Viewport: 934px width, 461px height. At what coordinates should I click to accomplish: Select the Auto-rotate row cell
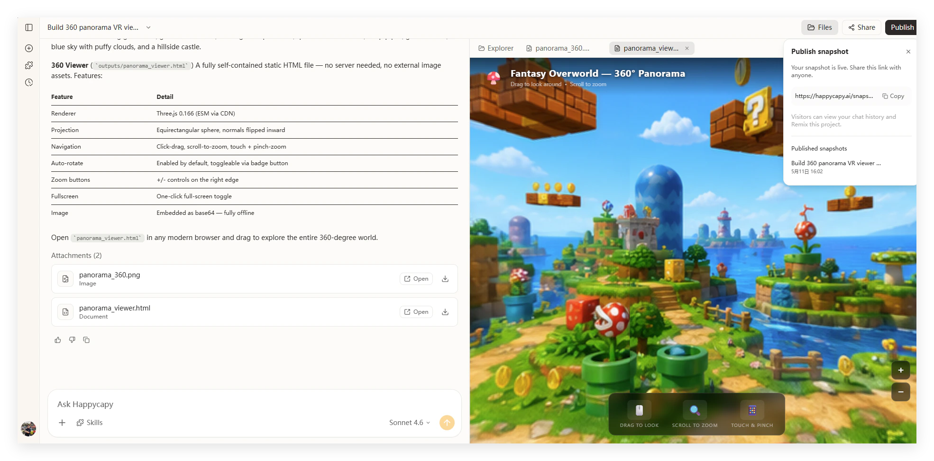click(x=67, y=163)
